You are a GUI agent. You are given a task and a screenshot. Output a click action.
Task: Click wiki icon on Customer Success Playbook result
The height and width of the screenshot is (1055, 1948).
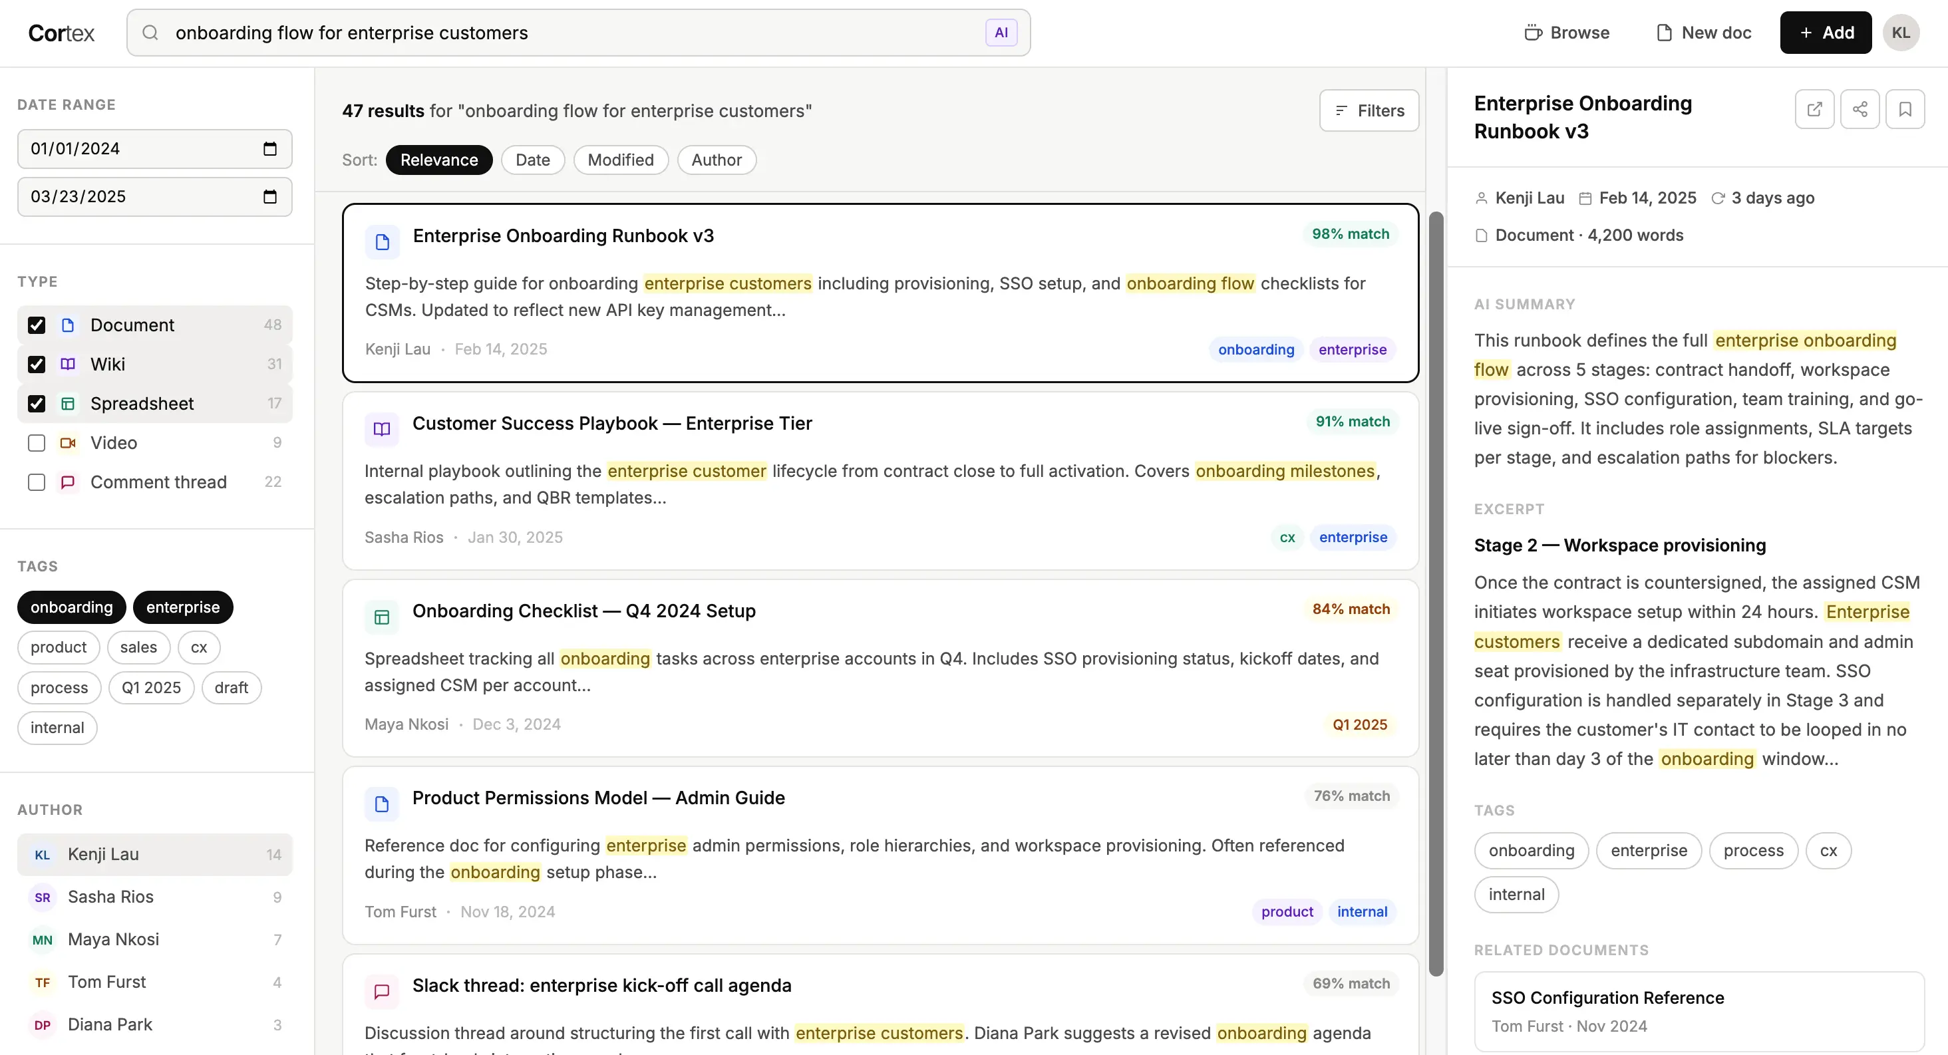382,430
